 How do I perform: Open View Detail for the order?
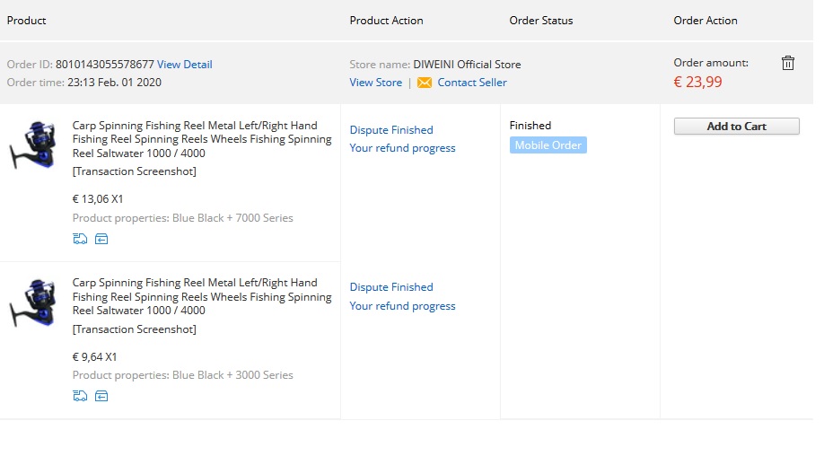point(184,65)
